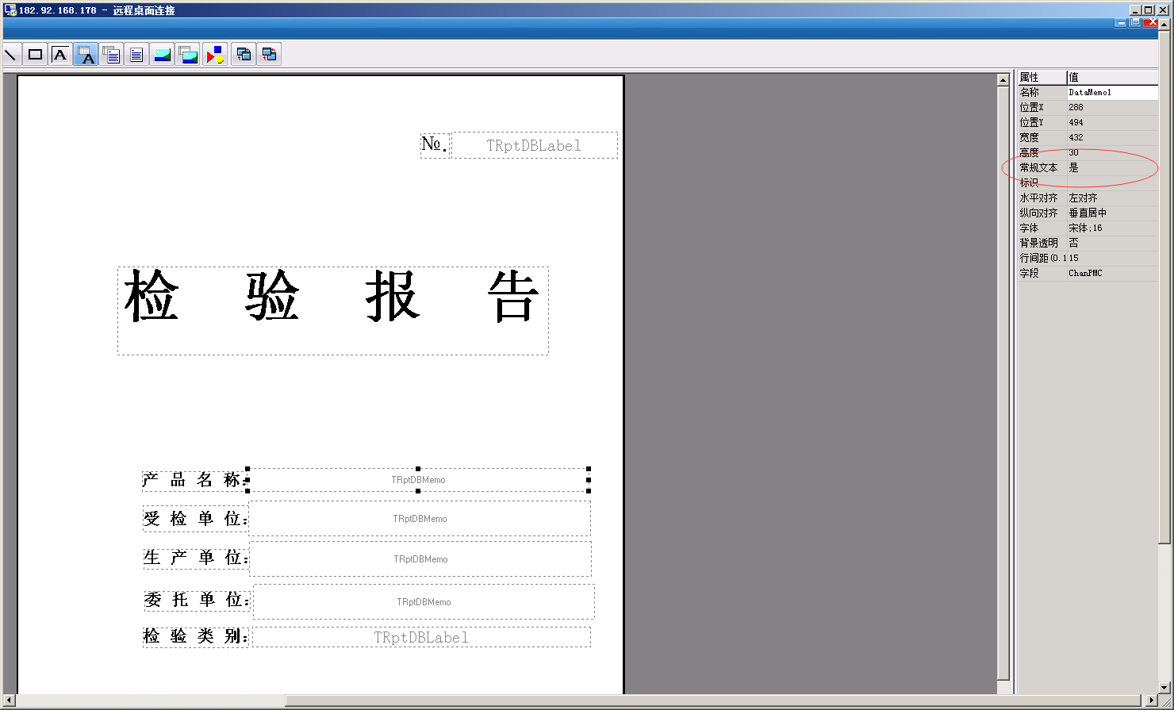Select the 受检单位 TRptDBMemo field
The height and width of the screenshot is (710, 1174).
pyautogui.click(x=420, y=519)
